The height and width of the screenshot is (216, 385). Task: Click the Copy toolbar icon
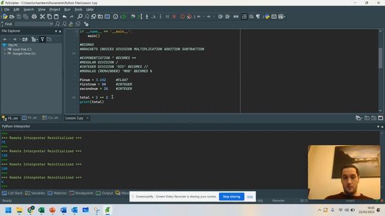tap(49, 17)
